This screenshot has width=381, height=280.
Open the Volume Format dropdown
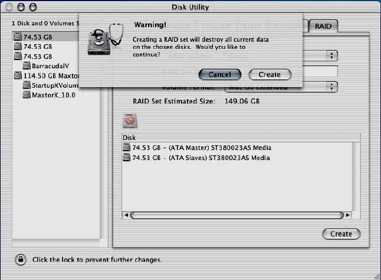(x=332, y=86)
